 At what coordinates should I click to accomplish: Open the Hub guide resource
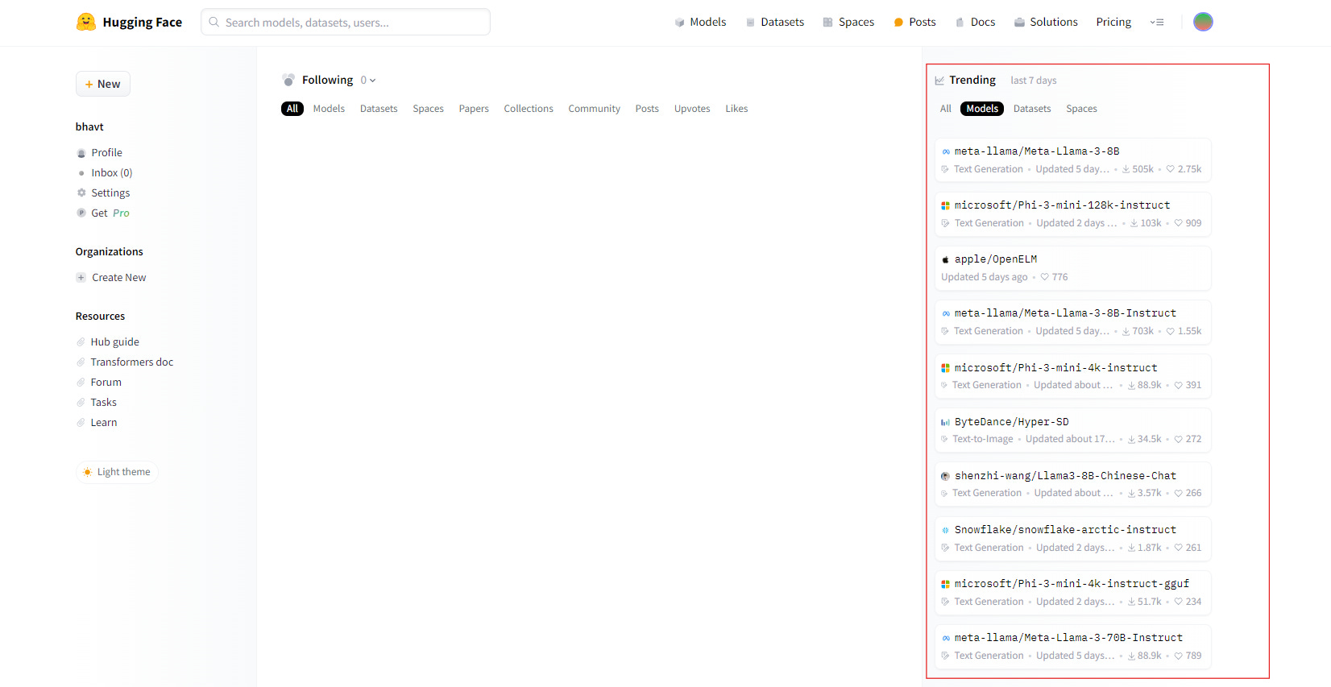(x=107, y=342)
